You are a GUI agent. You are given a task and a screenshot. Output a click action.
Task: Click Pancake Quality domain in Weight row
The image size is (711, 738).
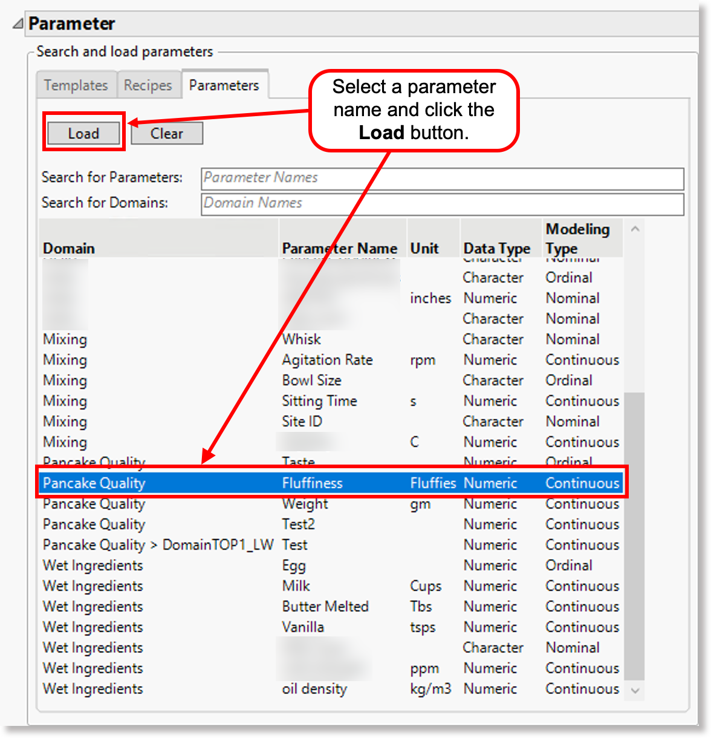click(x=94, y=505)
